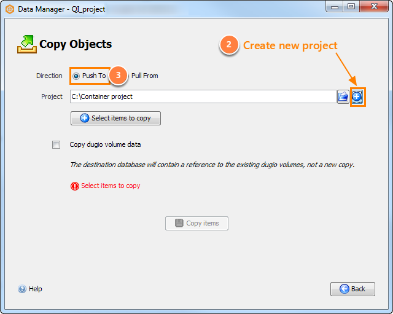The image size is (393, 314).
Task: Click the Project path input field
Action: [203, 96]
